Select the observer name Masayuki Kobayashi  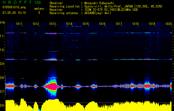(x=99, y=3)
